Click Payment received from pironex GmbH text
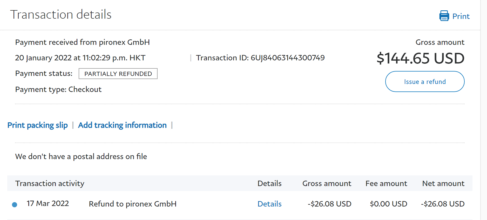The image size is (487, 220). [83, 42]
